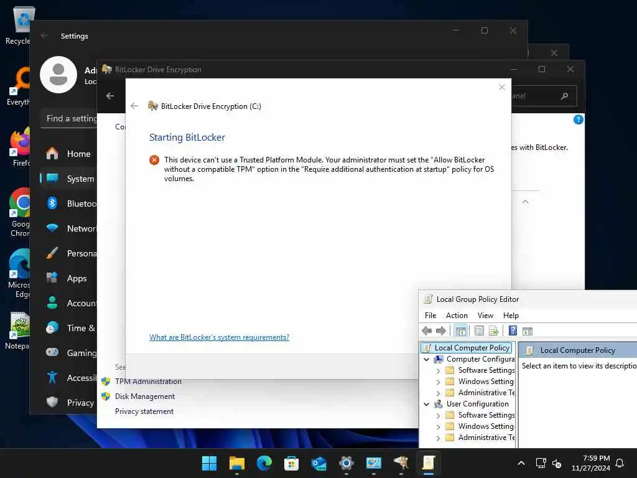Screen dimensions: 637x478
Task: Open notification bell in system tray
Action: 620,463
